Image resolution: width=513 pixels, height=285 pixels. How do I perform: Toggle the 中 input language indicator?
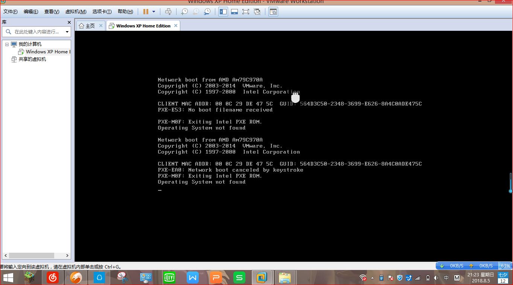tap(446, 278)
